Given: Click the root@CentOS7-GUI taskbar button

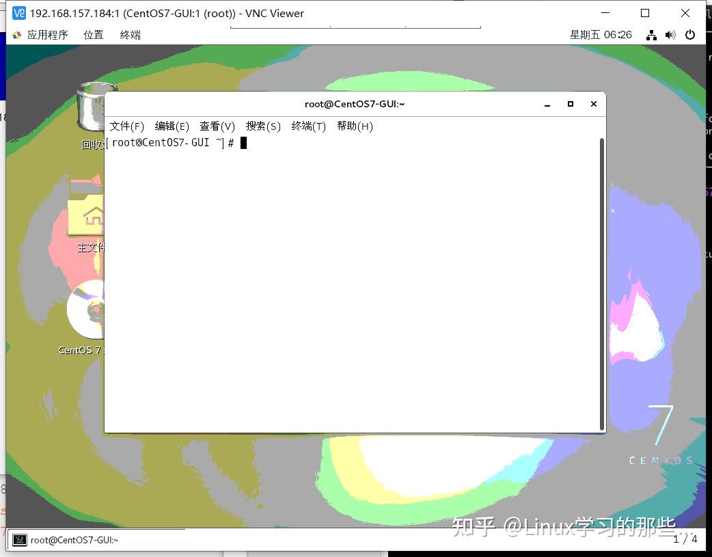Looking at the screenshot, I should (x=75, y=540).
